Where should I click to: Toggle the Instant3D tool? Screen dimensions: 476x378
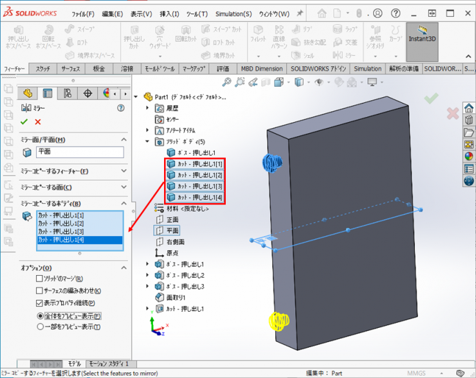click(422, 40)
